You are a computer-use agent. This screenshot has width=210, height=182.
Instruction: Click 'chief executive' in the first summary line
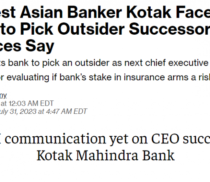click(177, 63)
